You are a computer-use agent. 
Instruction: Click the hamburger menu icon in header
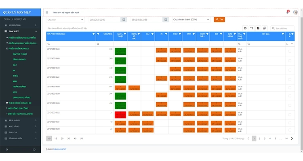point(47,12)
